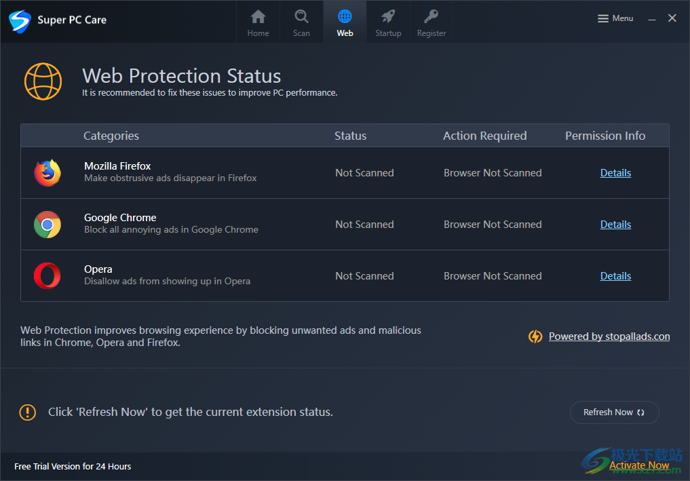690x481 pixels.
Task: Click Firefox's 'Not Scanned' status text
Action: pyautogui.click(x=364, y=173)
